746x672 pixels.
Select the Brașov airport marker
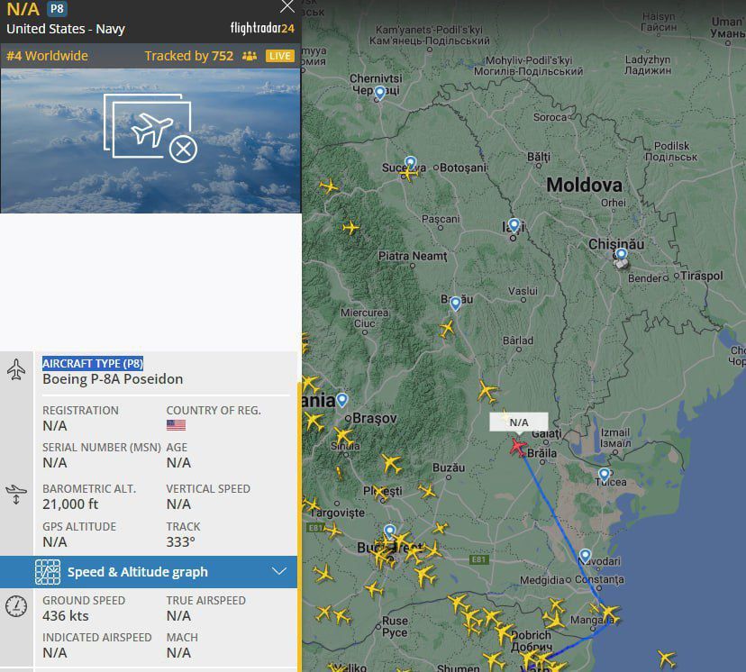point(341,400)
